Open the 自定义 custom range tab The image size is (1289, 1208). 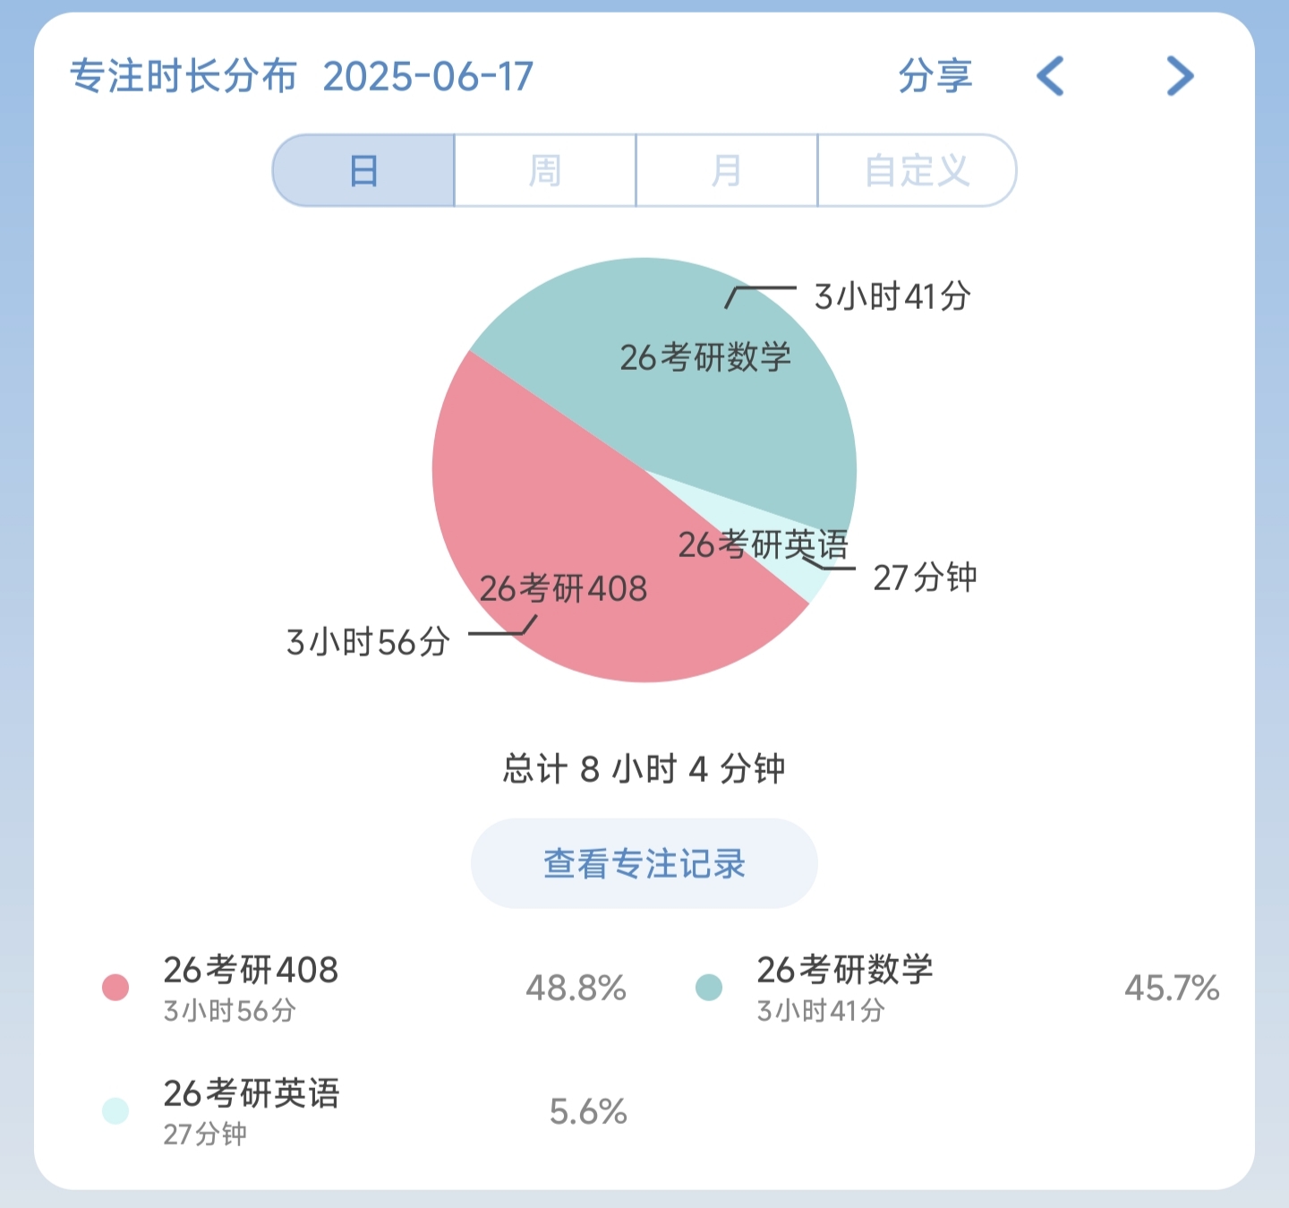(917, 170)
